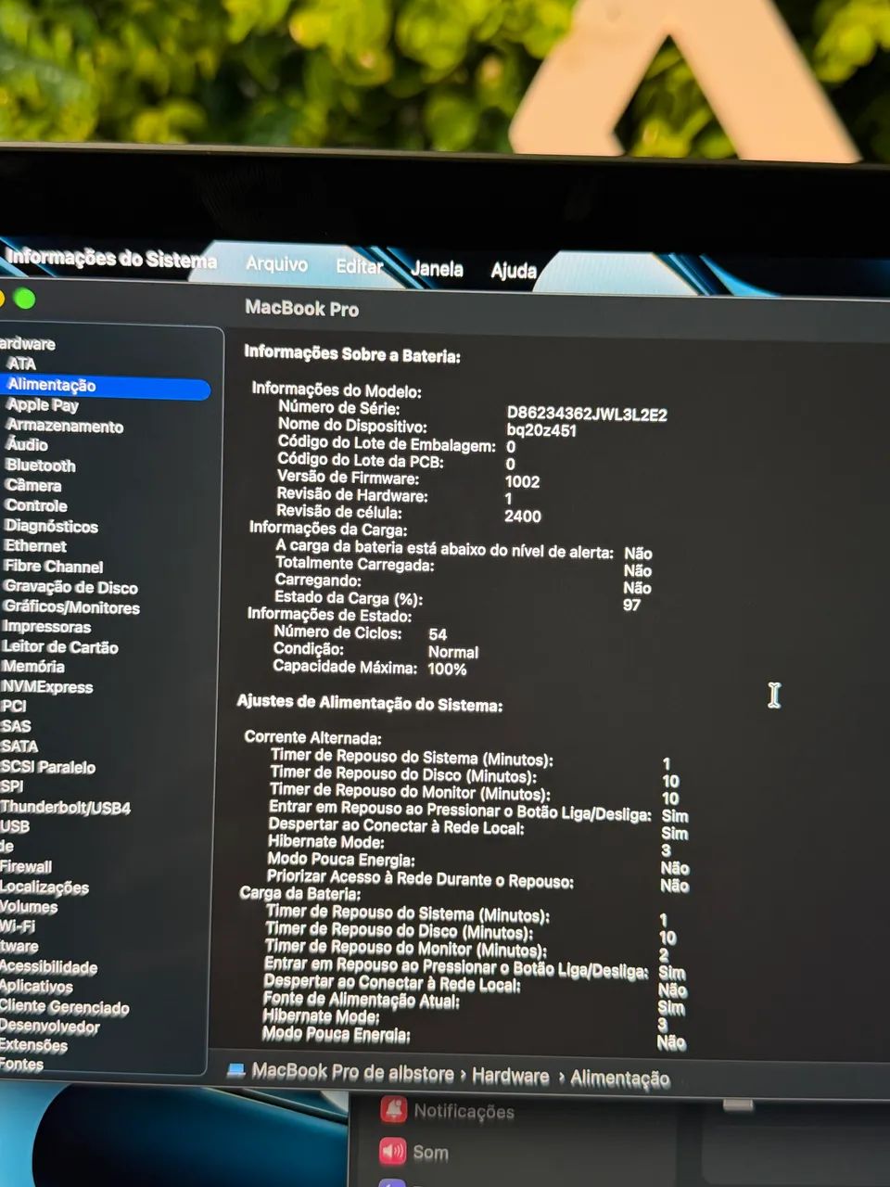The height and width of the screenshot is (1187, 890).
Task: Select Áudio in the sidebar
Action: [x=27, y=445]
